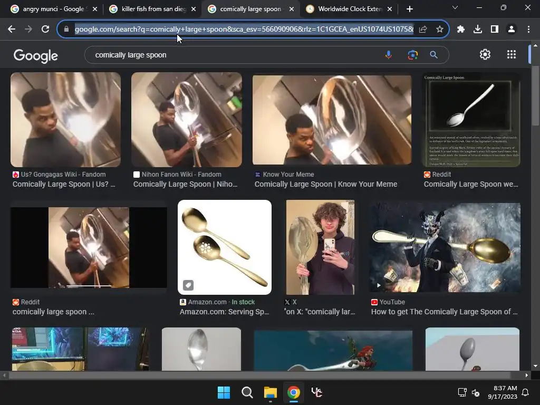Click the magnifier search button
This screenshot has height=405, width=540.
(x=433, y=55)
